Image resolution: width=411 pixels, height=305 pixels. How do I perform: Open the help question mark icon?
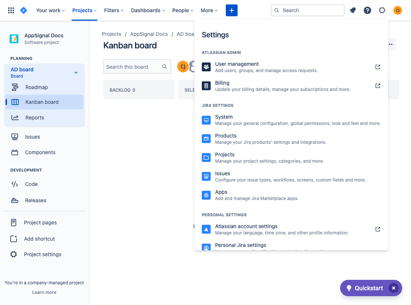(x=367, y=10)
